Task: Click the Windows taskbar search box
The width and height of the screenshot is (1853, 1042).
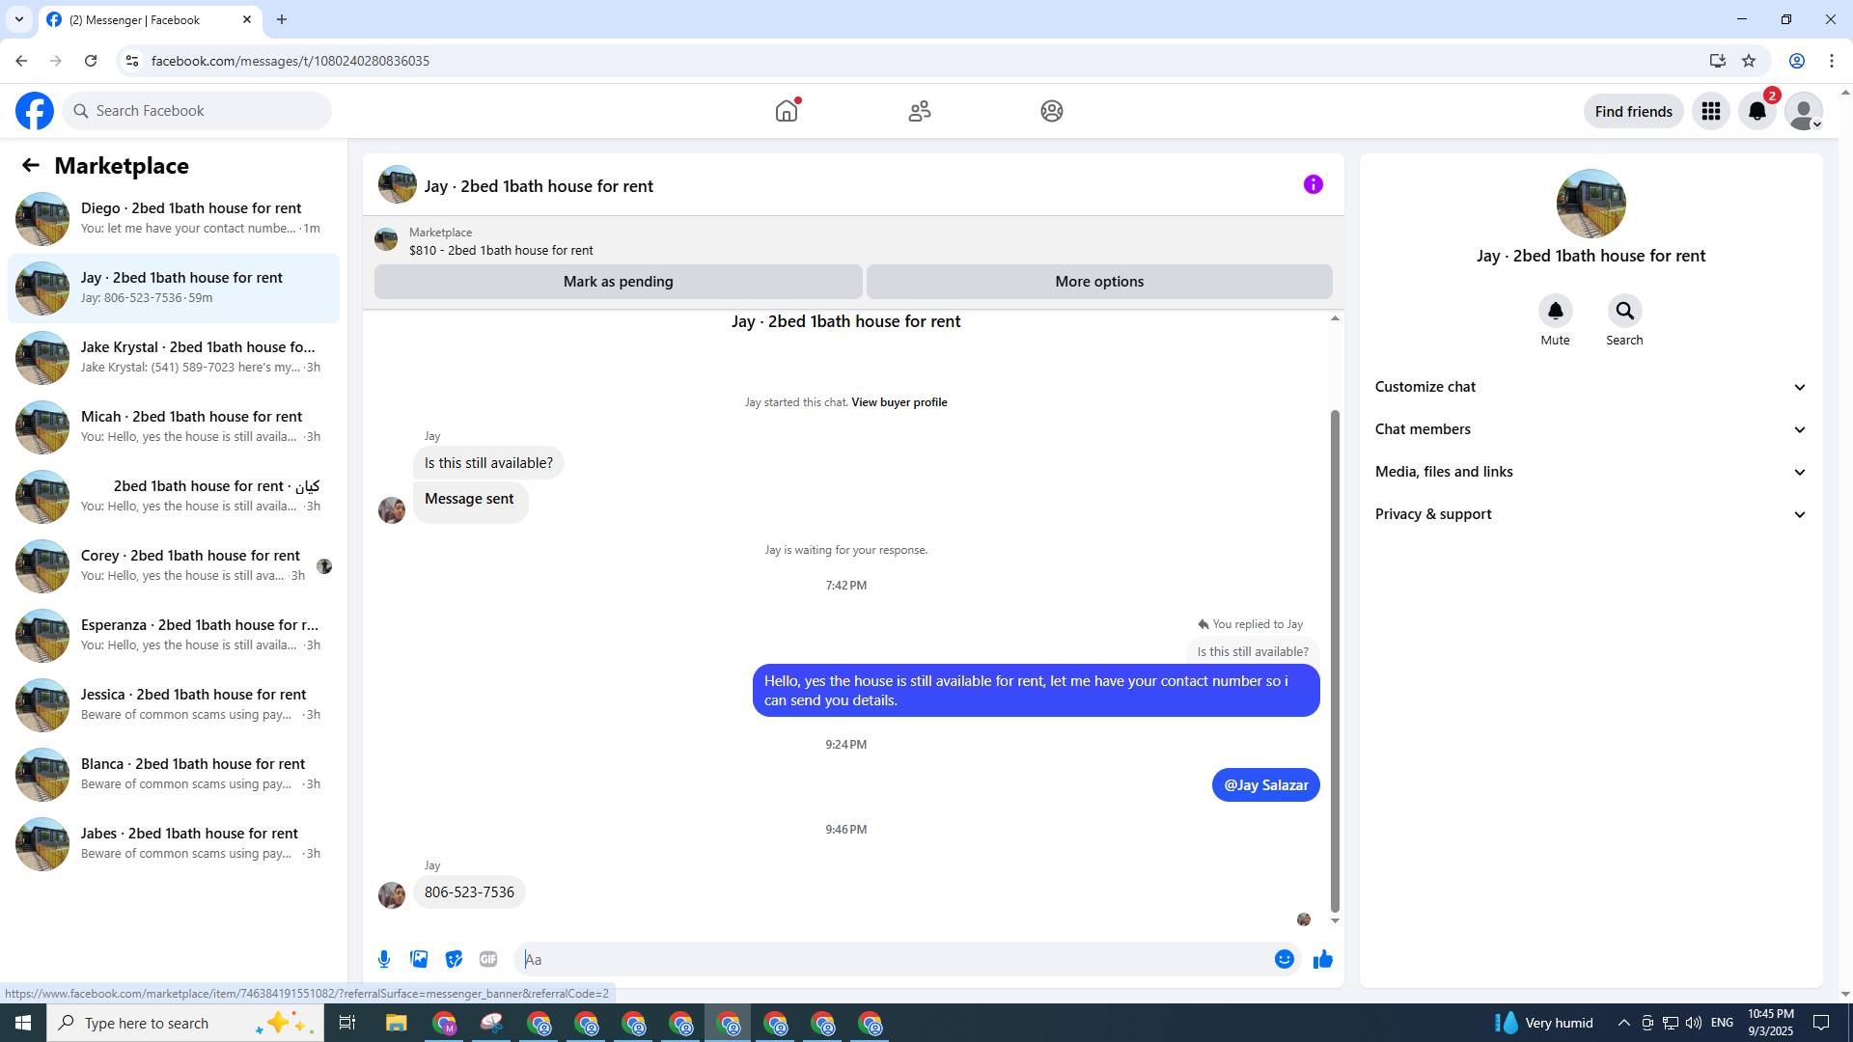Action: 185,1023
